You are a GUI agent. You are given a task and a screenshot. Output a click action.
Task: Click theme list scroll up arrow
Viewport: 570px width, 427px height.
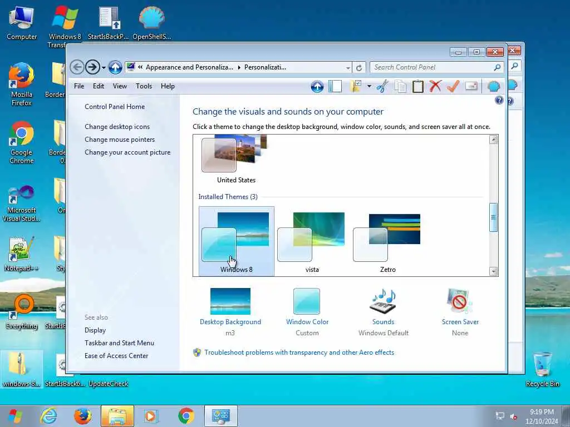point(493,140)
